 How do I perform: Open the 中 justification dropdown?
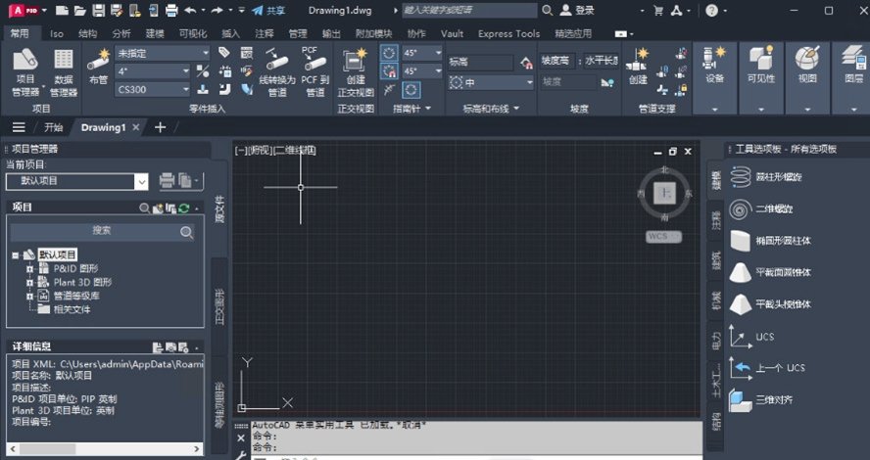529,82
